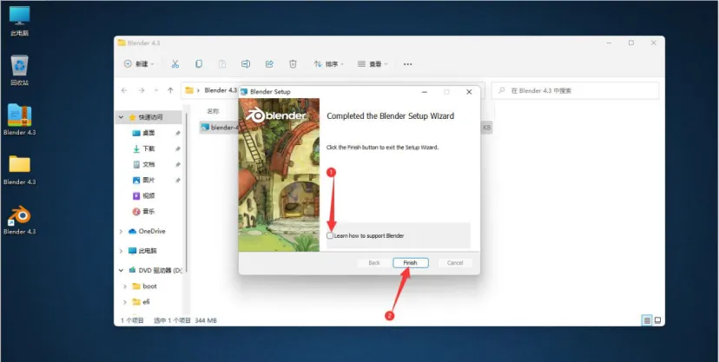Close the Blender Setup dialog
Screen dimensions: 719x362
(469, 92)
